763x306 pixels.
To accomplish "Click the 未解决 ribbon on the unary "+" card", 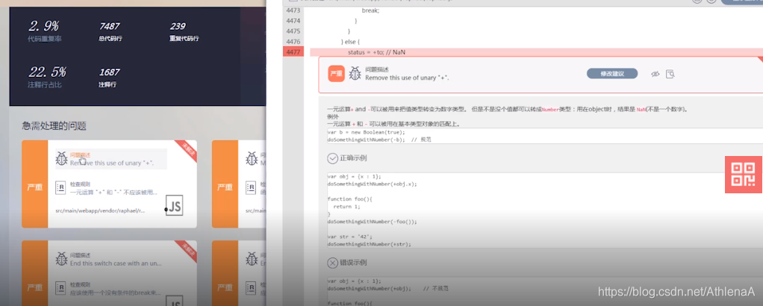I will pos(187,150).
